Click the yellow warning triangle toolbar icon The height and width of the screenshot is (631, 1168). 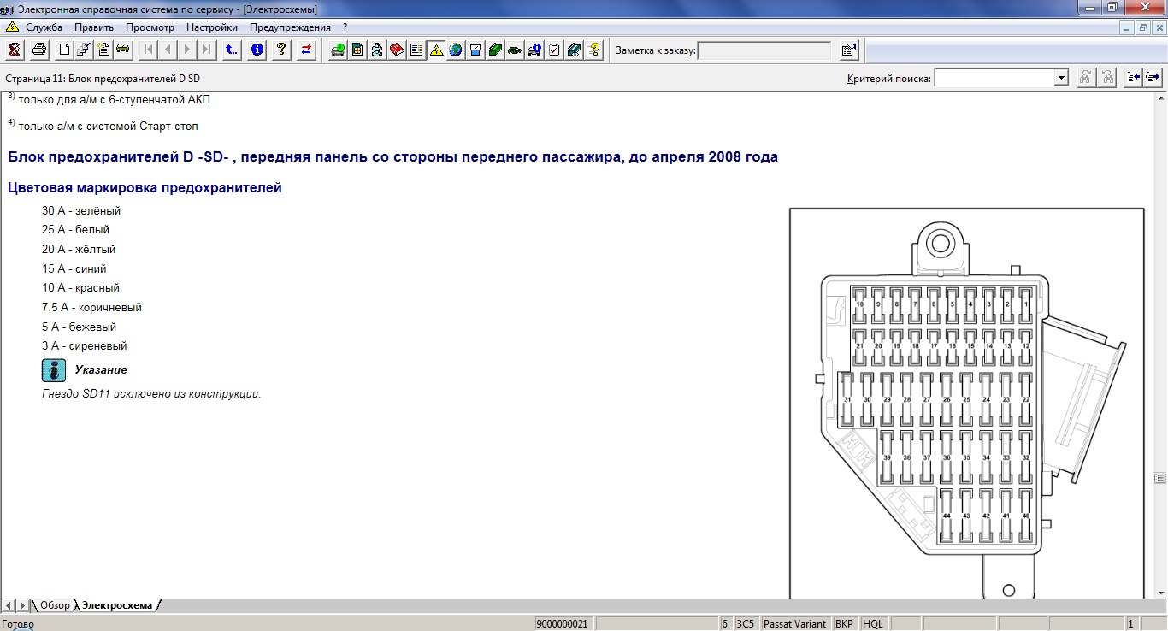[x=436, y=50]
